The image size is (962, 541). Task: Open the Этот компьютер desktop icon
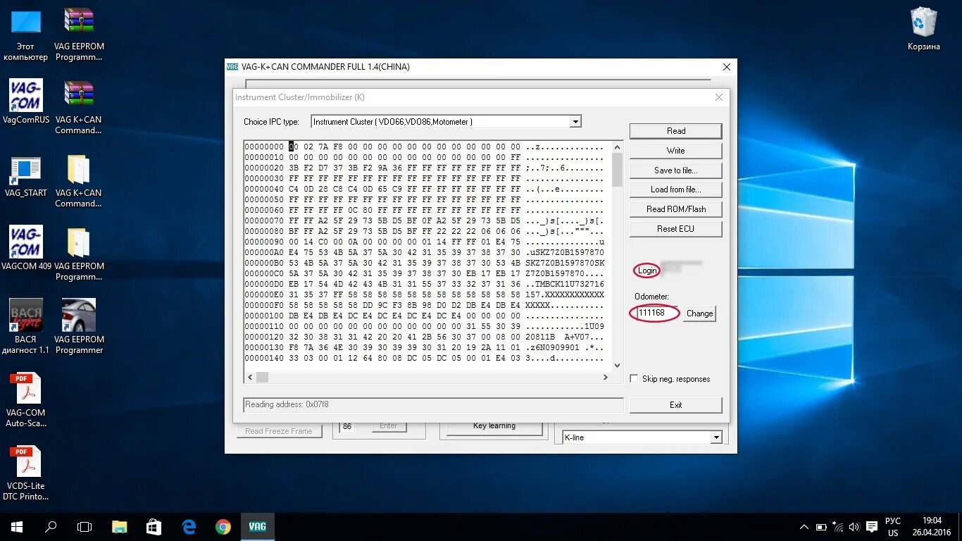click(26, 34)
